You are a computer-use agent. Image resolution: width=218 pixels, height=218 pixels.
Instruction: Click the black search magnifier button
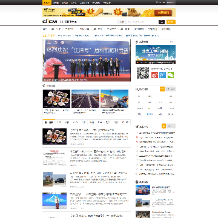(x=162, y=22)
